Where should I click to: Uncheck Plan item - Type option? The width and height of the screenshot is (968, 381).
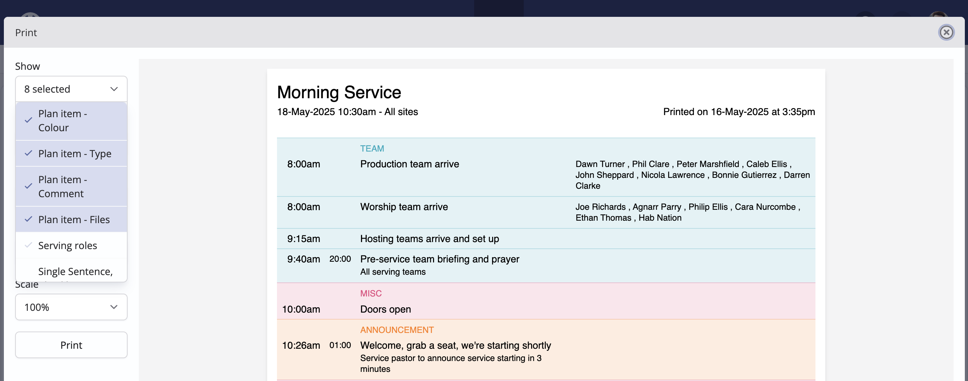point(71,153)
